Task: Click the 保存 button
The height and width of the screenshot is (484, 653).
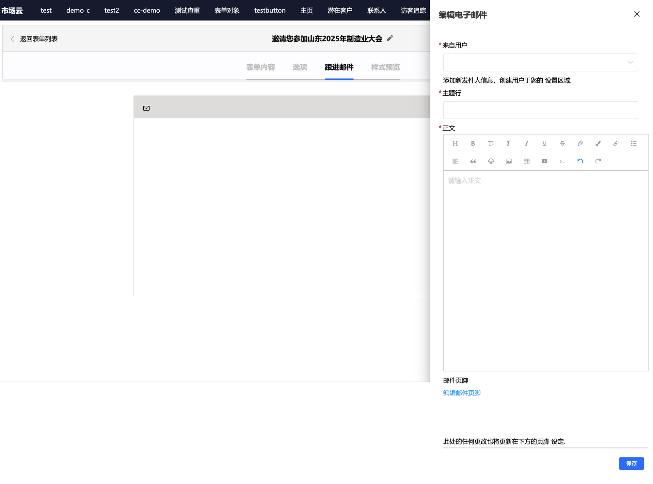Action: (631, 463)
